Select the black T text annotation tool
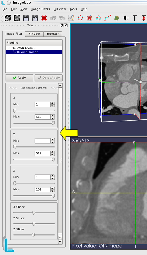Screen dimensions: 147x255 (135, 18)
